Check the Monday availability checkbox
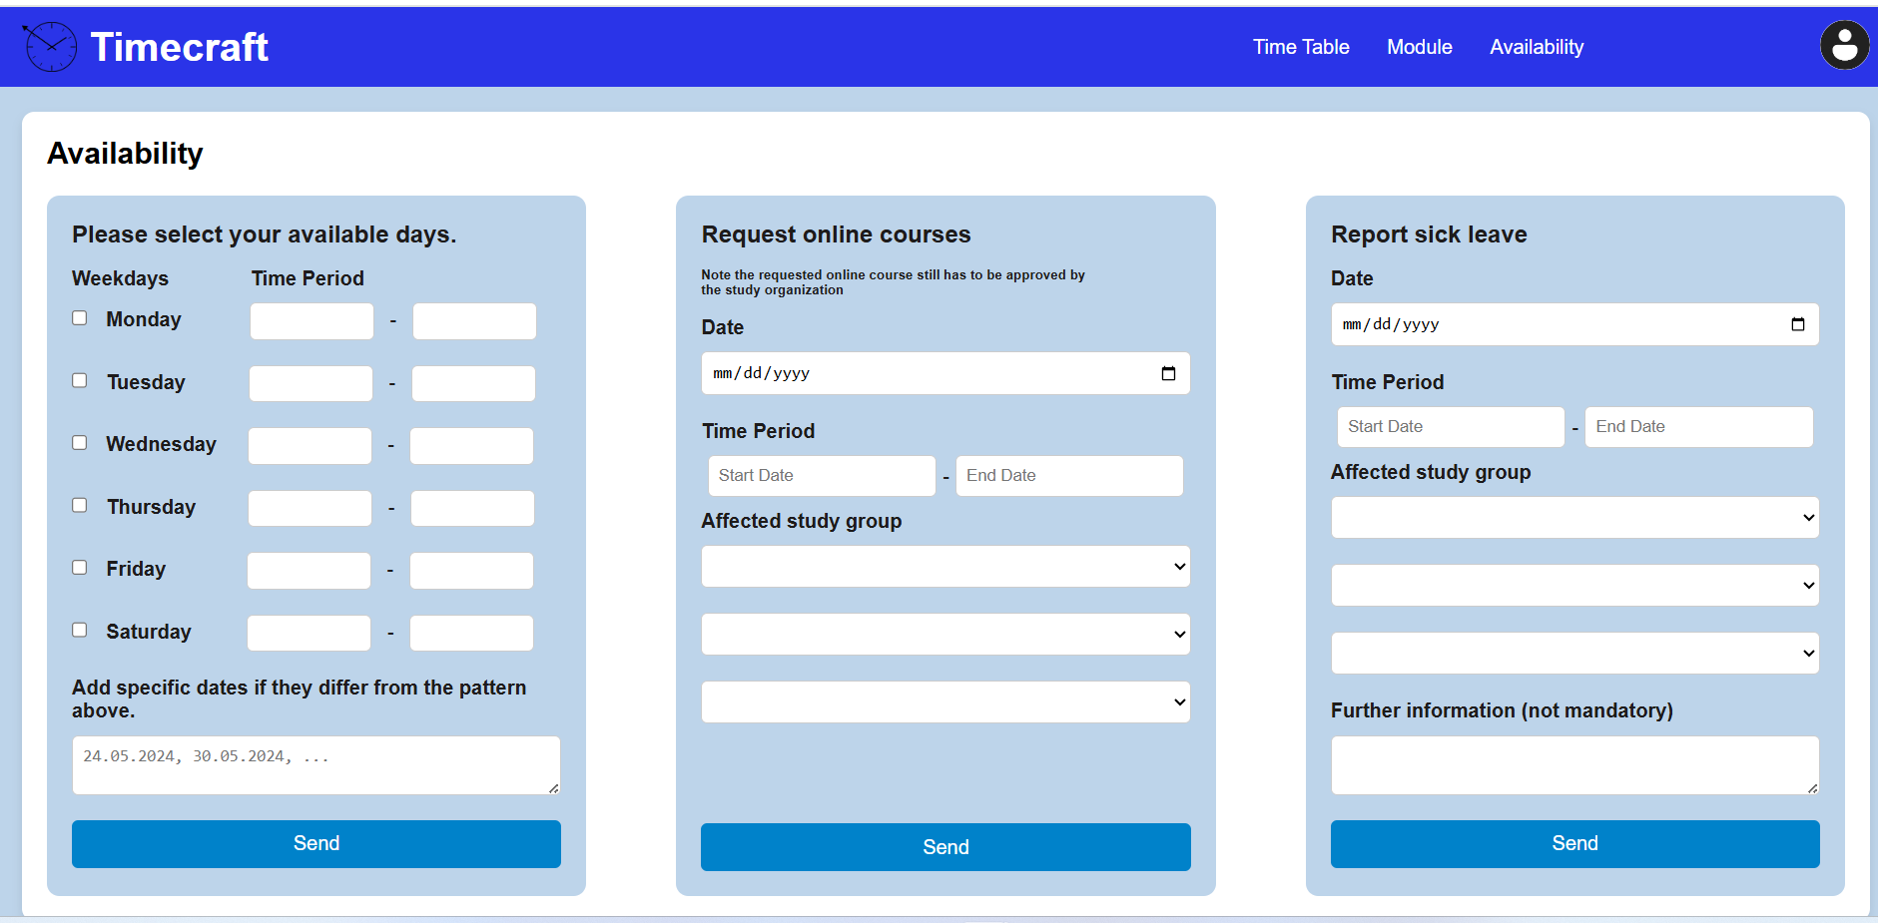The width and height of the screenshot is (1878, 923). (80, 317)
